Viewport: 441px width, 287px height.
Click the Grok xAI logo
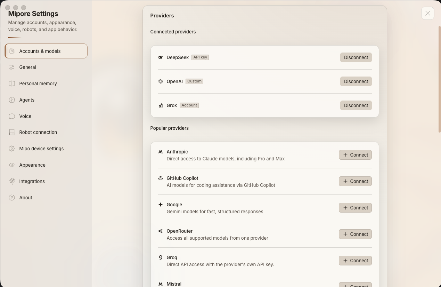(x=161, y=105)
